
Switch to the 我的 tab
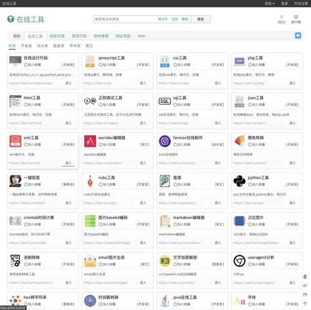coord(17,36)
